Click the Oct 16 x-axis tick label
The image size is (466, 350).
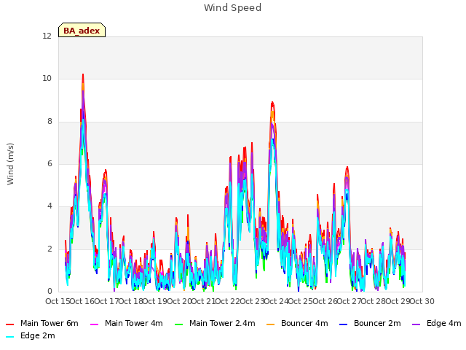(82, 301)
